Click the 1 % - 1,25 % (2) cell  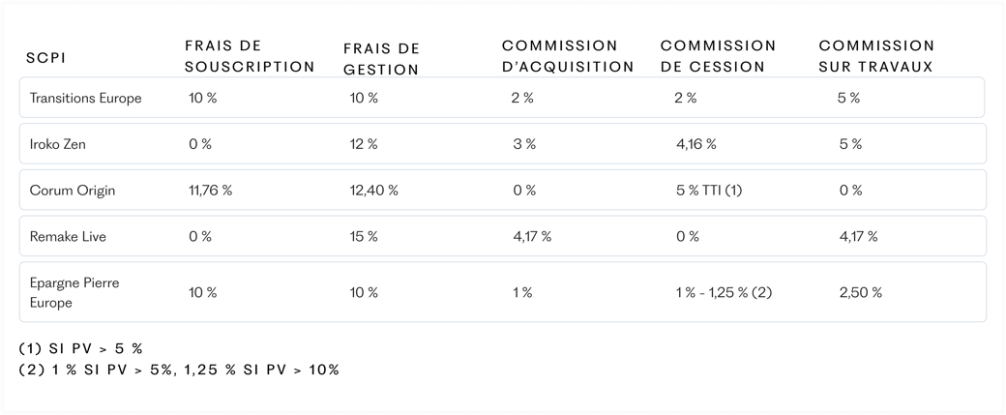click(724, 292)
